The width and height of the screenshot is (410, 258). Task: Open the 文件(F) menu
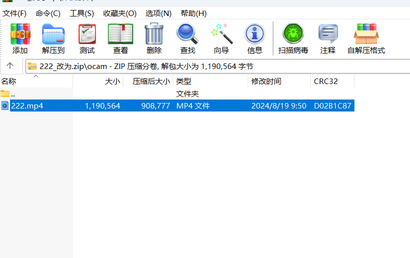[x=15, y=13]
